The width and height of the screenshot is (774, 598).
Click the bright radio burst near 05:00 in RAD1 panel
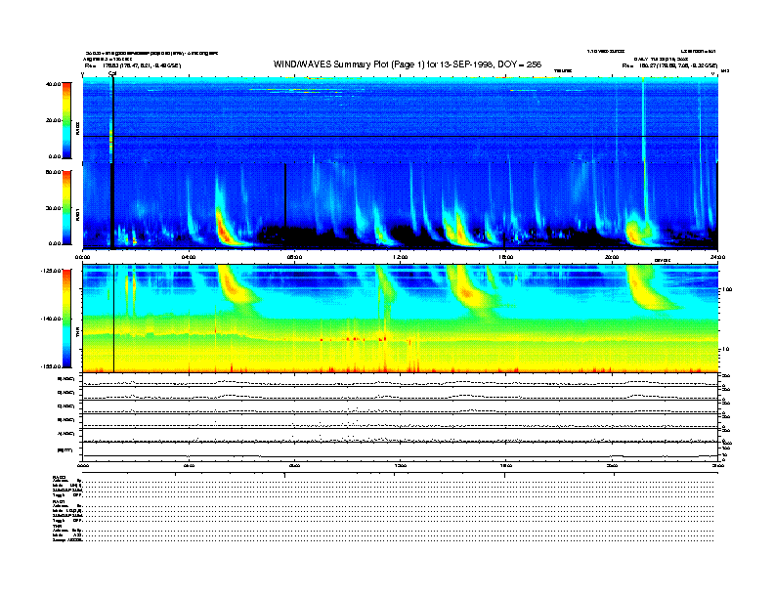pos(225,228)
